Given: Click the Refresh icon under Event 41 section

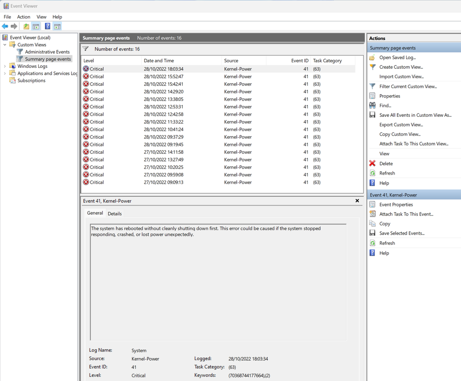Looking at the screenshot, I should (372, 243).
